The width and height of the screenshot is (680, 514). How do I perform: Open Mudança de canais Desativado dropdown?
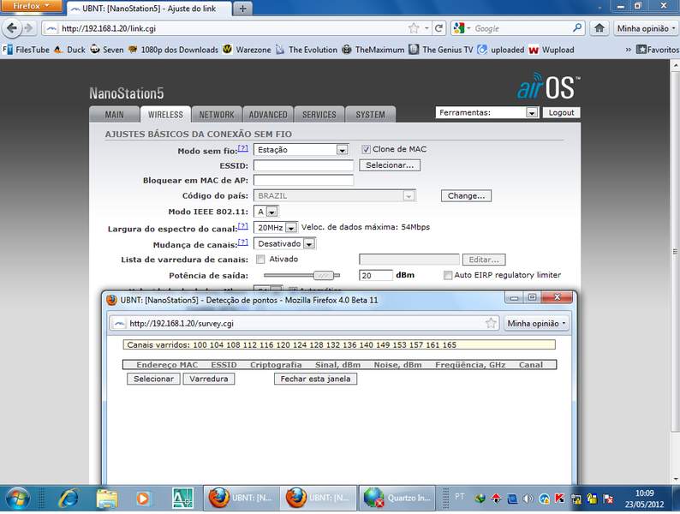285,244
